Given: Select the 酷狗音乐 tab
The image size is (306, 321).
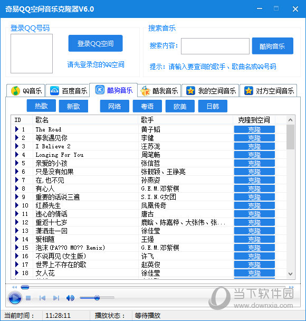Looking at the screenshot, I should click(x=114, y=90).
